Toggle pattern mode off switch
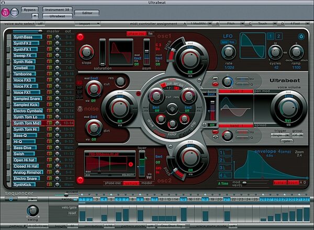This screenshot has height=230, width=314. 151,226
